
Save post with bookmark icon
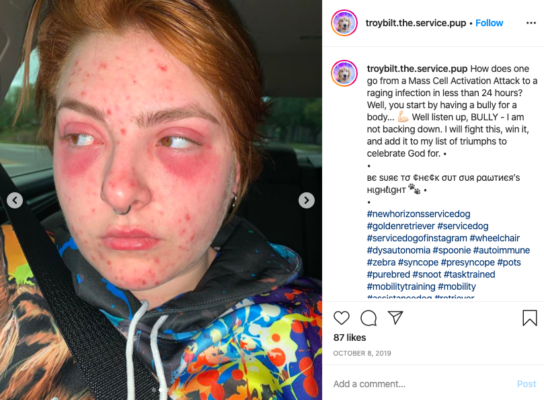click(x=529, y=318)
